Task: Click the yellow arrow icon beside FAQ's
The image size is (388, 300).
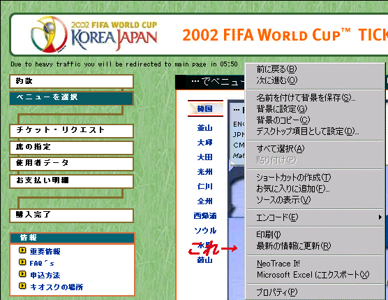Action: click(x=22, y=262)
